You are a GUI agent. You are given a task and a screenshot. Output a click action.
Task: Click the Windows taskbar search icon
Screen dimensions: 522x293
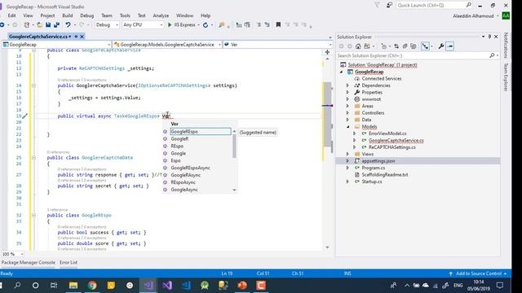point(17,286)
